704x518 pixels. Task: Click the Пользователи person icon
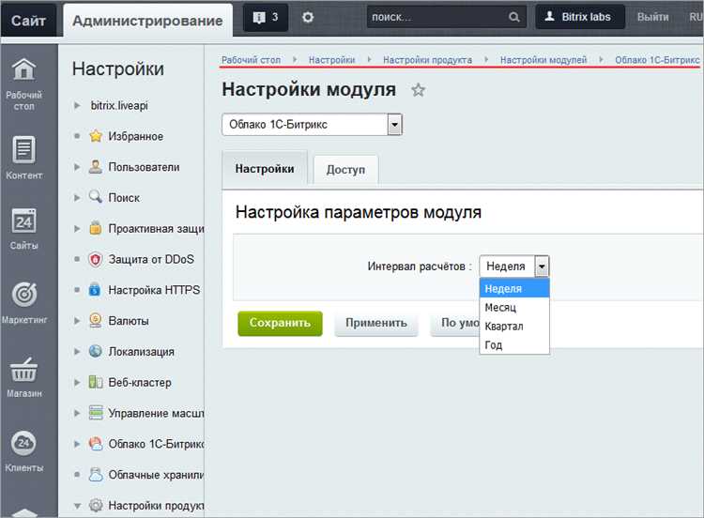point(95,166)
